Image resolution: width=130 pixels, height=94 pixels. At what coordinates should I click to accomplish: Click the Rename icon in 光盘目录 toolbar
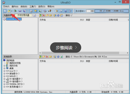click(x=50, y=15)
